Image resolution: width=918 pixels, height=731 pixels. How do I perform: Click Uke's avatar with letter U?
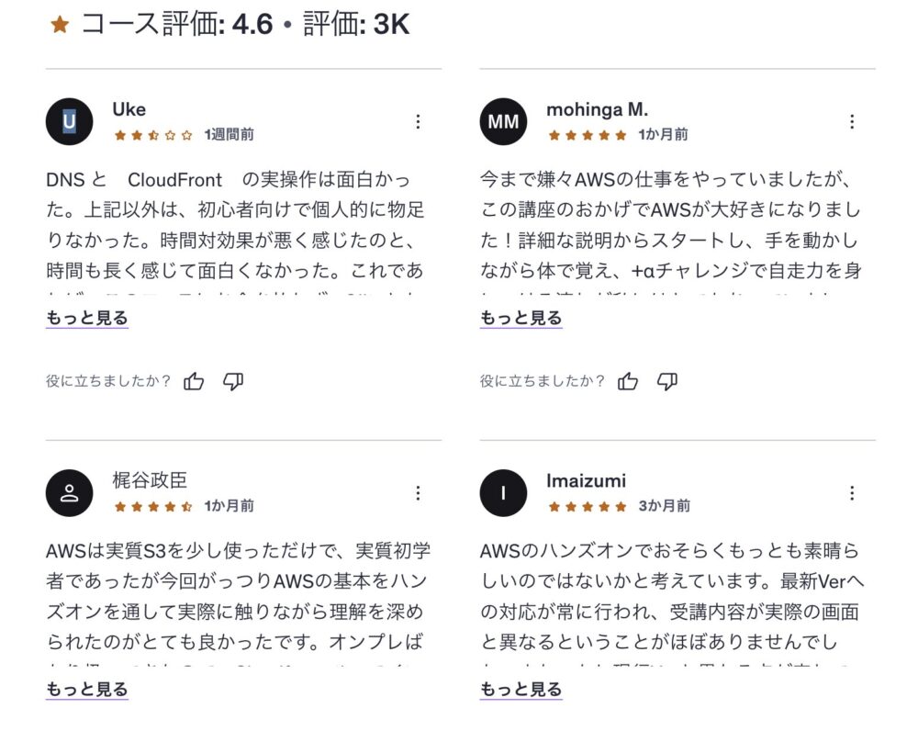point(69,122)
